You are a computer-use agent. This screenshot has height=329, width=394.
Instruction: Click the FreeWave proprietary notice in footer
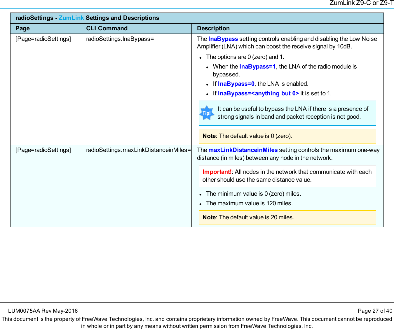tap(197, 323)
